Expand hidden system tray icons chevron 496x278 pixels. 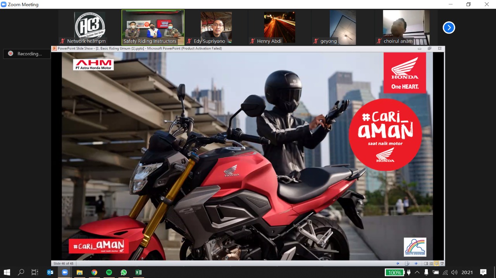(417, 272)
